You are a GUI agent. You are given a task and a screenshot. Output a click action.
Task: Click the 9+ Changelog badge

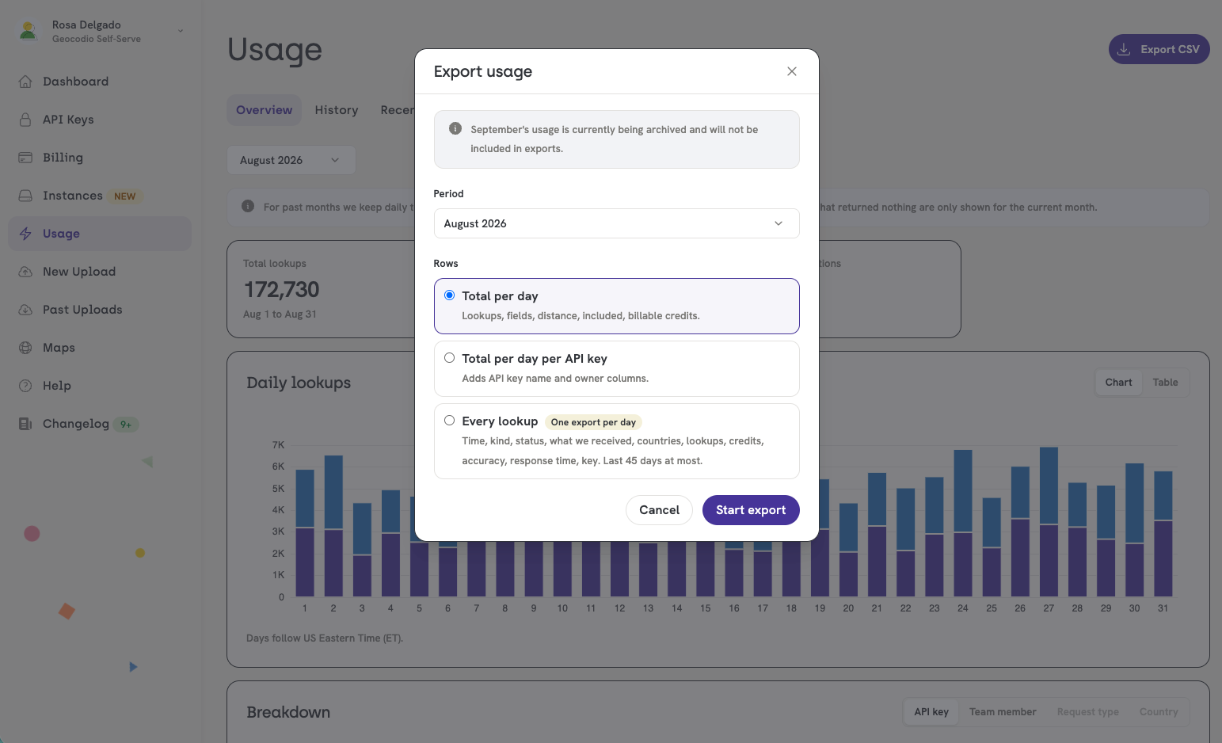(126, 425)
